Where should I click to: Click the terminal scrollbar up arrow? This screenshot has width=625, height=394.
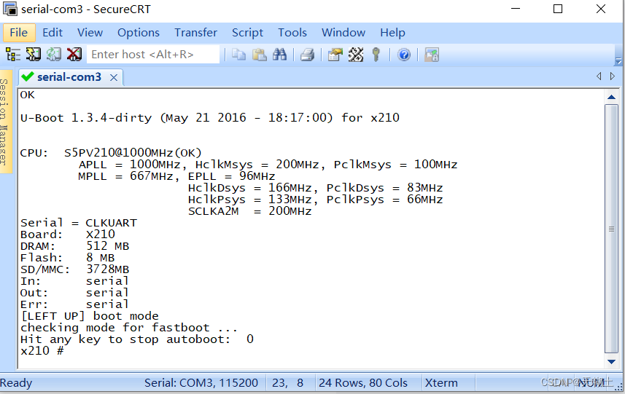point(611,97)
